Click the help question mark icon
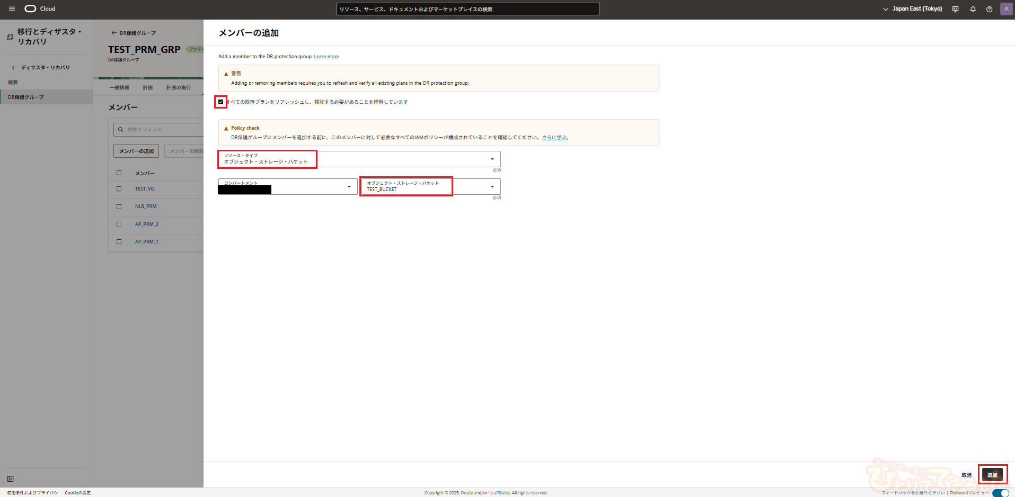Screen dimensions: 1015x497 click(x=989, y=9)
